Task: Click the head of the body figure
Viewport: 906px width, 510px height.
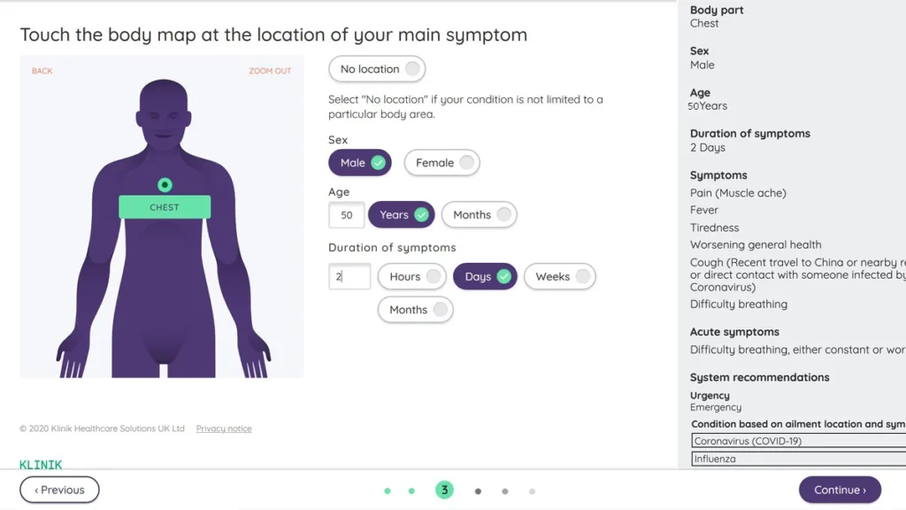Action: pyautogui.click(x=165, y=111)
